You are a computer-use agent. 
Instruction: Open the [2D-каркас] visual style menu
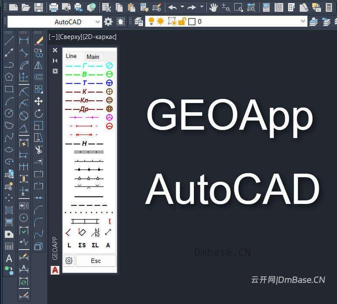[100, 37]
